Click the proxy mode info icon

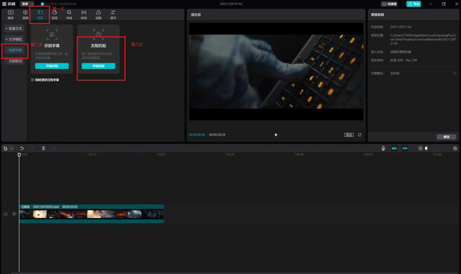coord(455,73)
